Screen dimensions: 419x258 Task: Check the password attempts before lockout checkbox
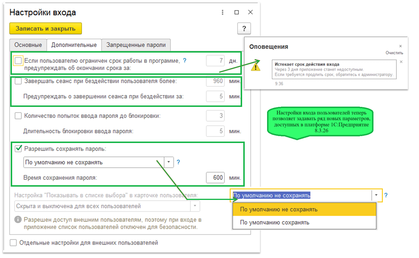click(18, 116)
